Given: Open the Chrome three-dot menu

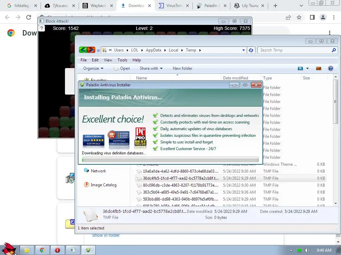Looking at the screenshot, I should 334,17.
